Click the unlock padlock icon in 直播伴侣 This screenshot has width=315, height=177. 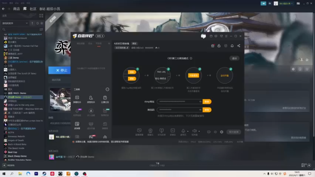(219, 46)
